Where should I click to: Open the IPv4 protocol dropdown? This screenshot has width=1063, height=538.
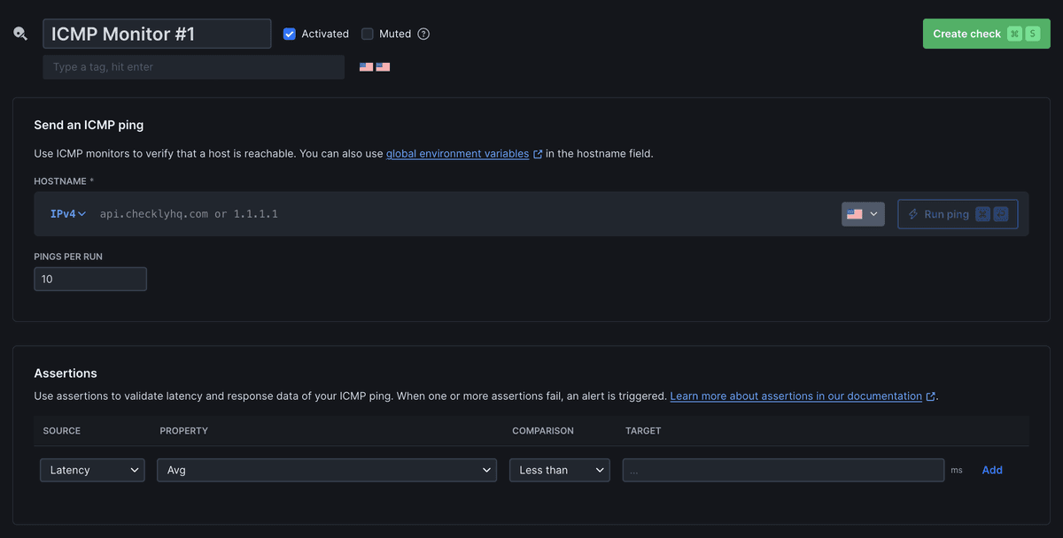[68, 214]
